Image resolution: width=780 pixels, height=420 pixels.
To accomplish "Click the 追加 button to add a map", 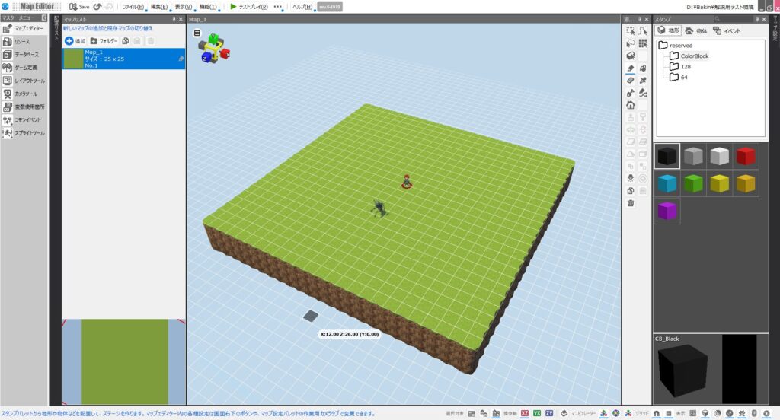I will coord(75,40).
